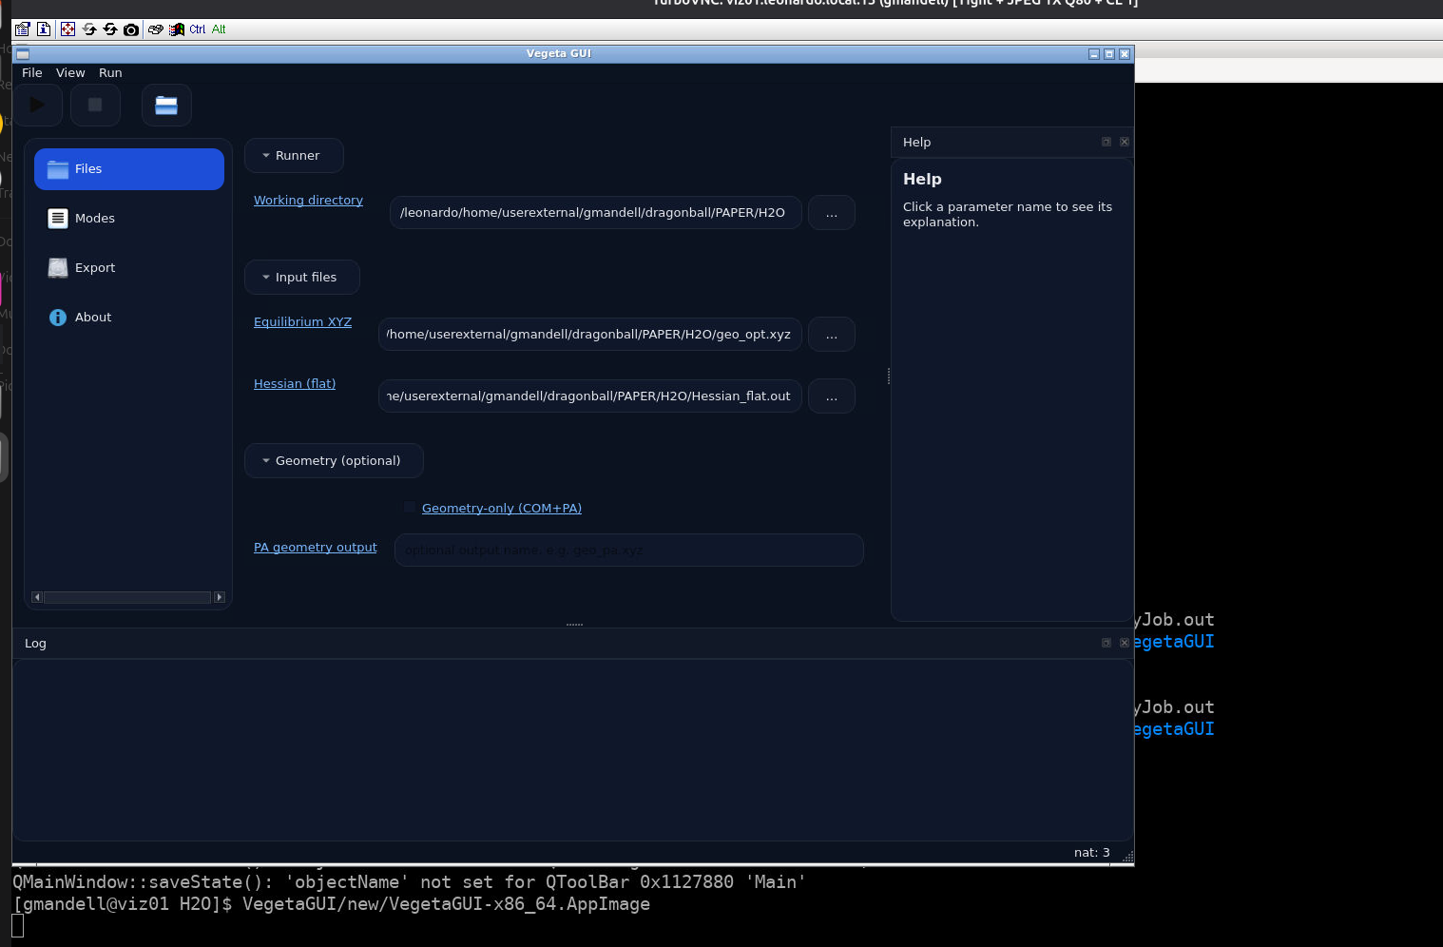Switch to the Modes sidebar section

coord(129,219)
